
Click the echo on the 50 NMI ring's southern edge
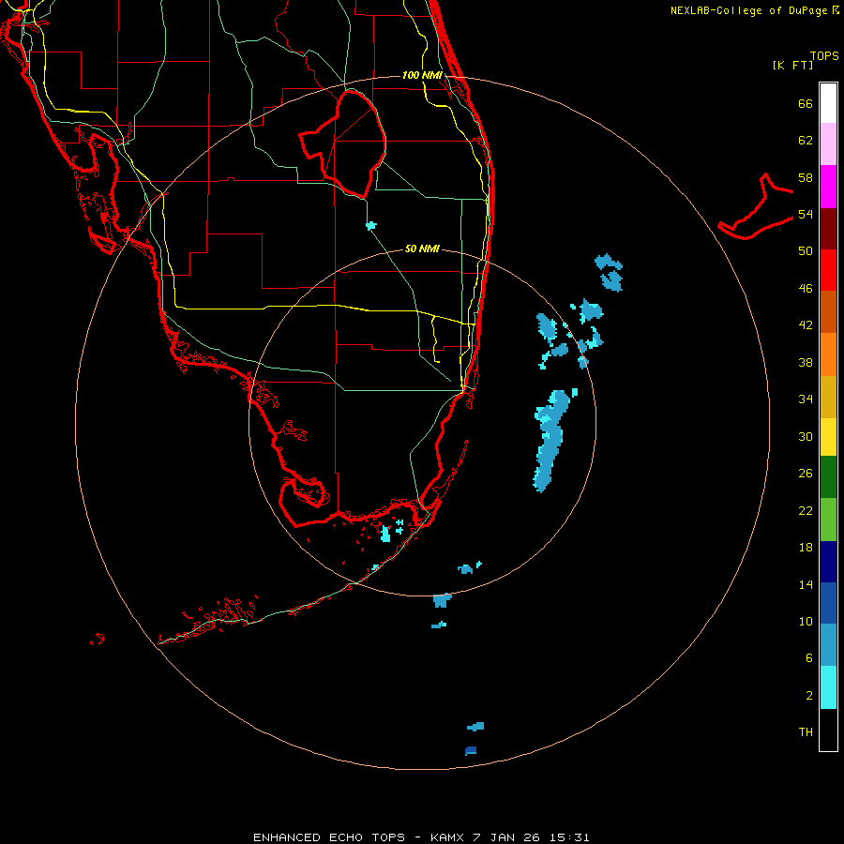click(x=442, y=600)
